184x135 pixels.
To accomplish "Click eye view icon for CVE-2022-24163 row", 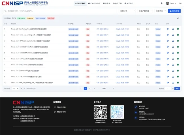I will click(x=168, y=29).
